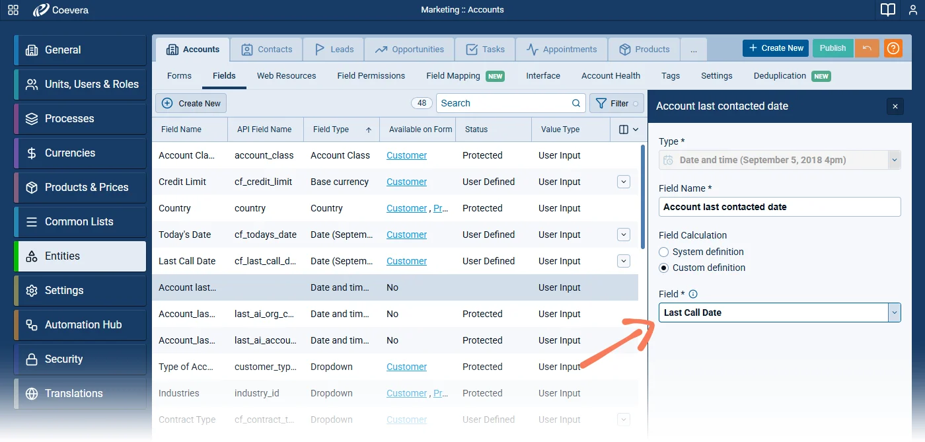Click the fields table vertical scrollbar
Screen dimensions: 925x442
[643, 197]
